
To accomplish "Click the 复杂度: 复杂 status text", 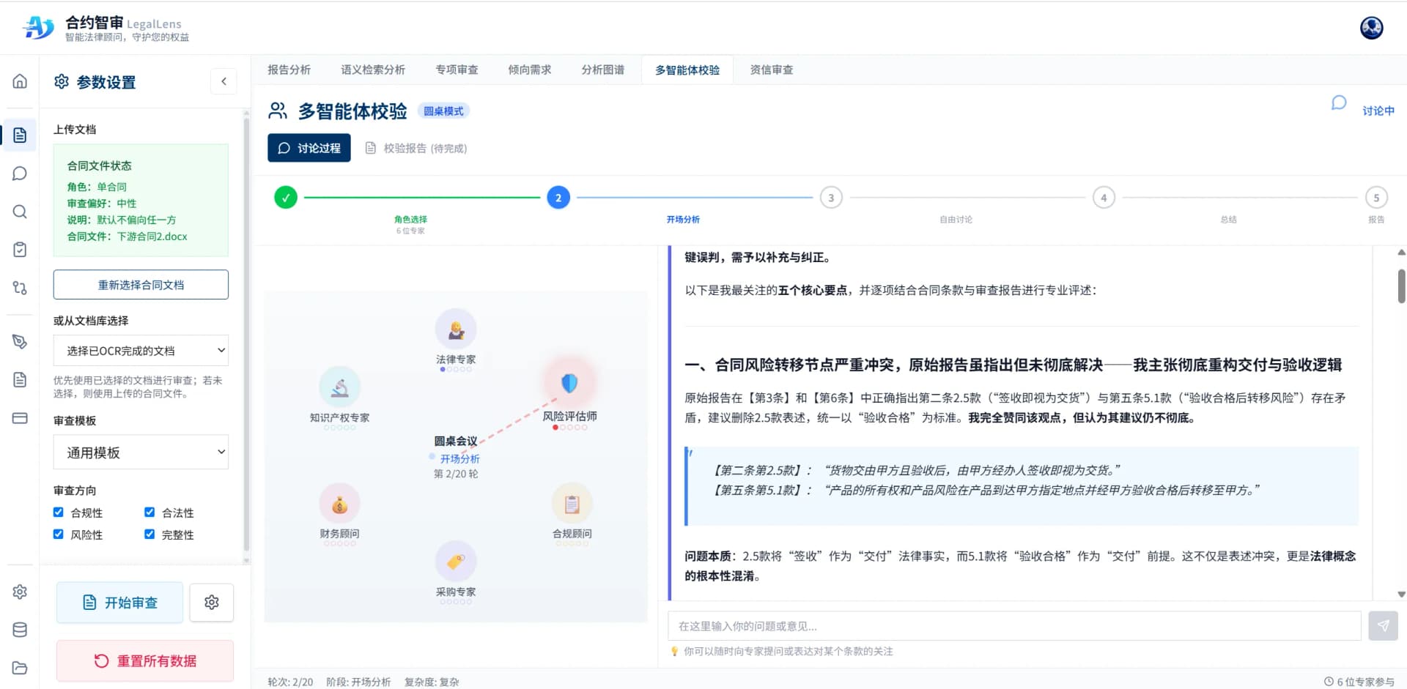I will pos(432,682).
